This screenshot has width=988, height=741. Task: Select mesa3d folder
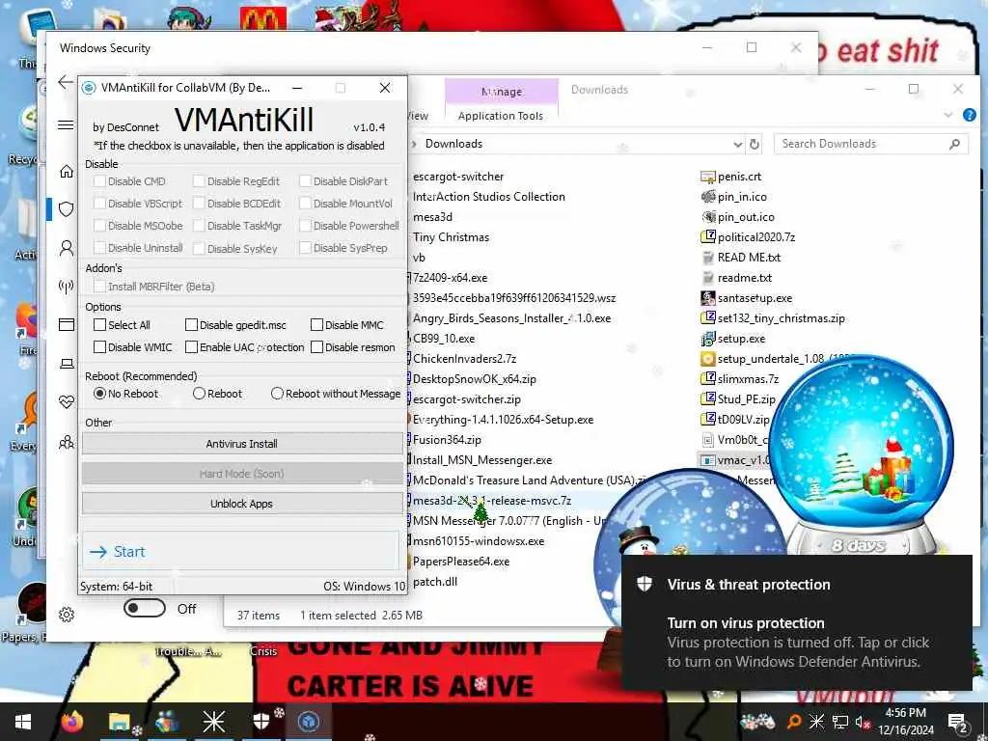click(x=432, y=217)
